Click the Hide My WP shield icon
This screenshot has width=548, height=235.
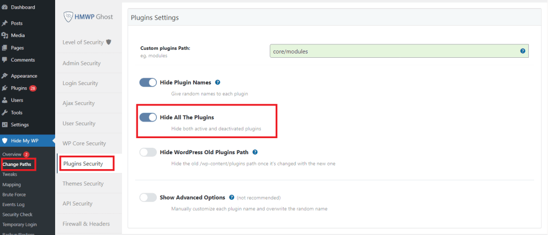[4, 141]
